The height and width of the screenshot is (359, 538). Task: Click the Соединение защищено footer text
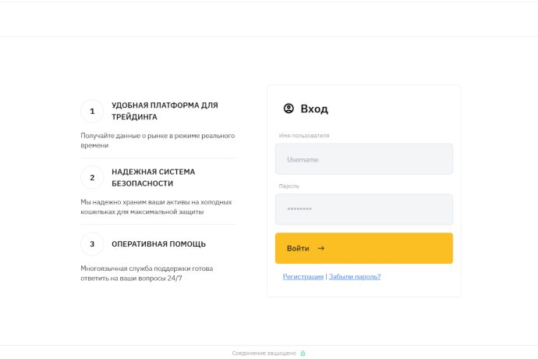point(264,354)
